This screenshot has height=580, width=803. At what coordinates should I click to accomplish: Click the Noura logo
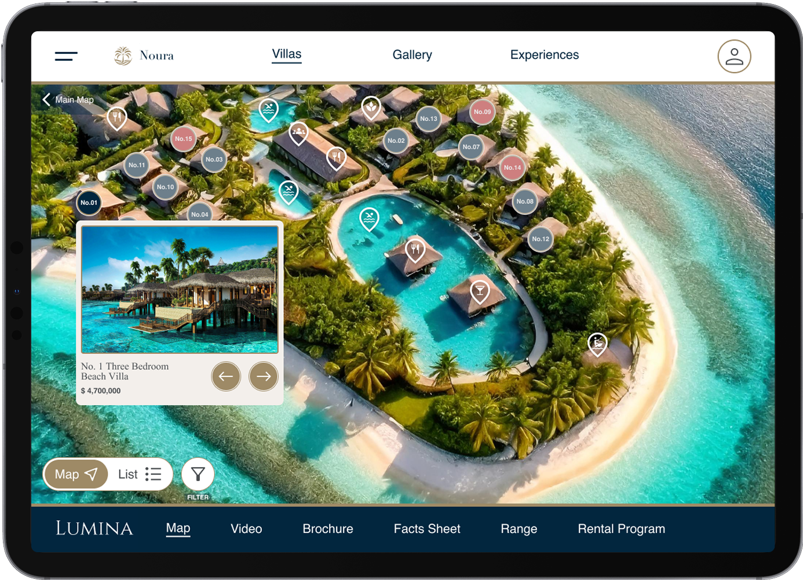tap(144, 56)
